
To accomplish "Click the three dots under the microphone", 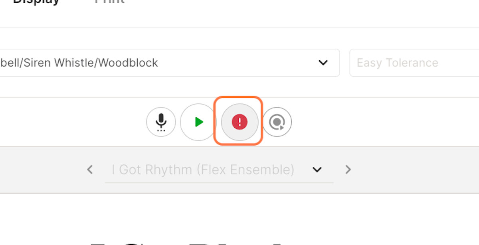I will point(161,130).
